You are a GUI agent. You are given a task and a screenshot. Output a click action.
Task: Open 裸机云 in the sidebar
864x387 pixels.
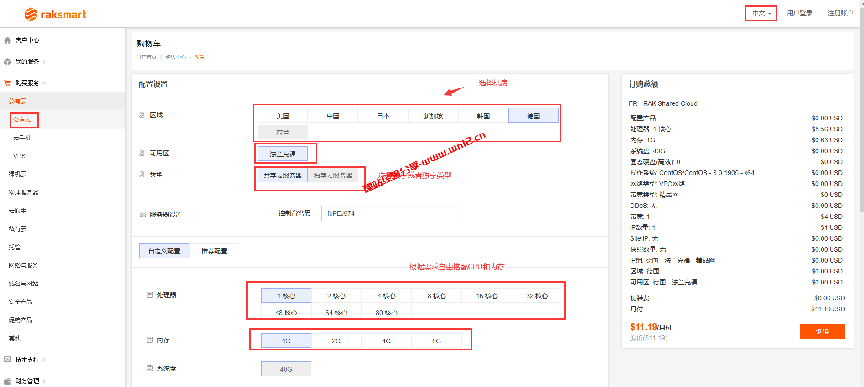[x=18, y=174]
